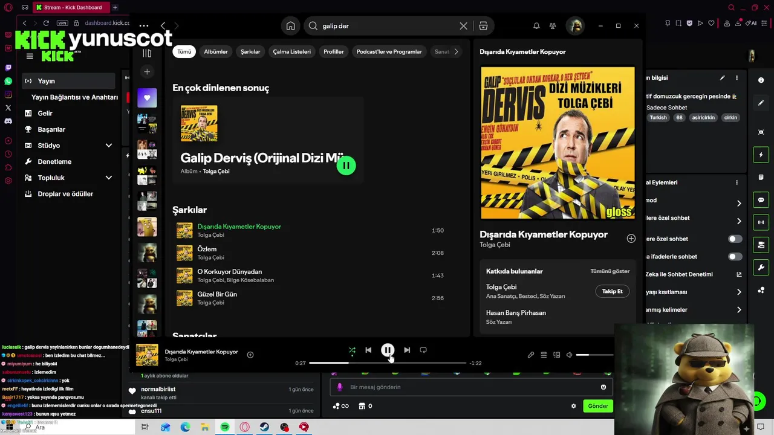
Task: Open lyrics microphone icon in player
Action: (531, 355)
